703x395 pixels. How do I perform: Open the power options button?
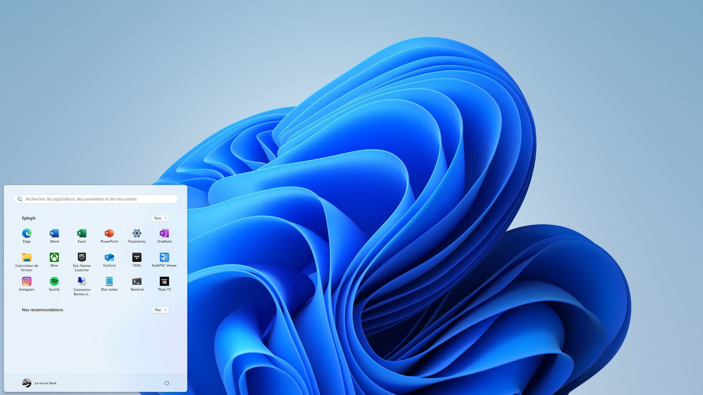click(x=167, y=383)
